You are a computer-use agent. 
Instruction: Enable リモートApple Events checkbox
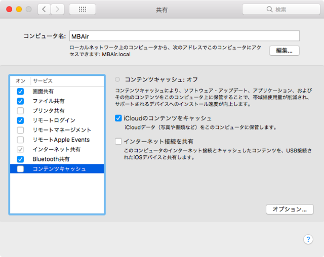click(20, 140)
